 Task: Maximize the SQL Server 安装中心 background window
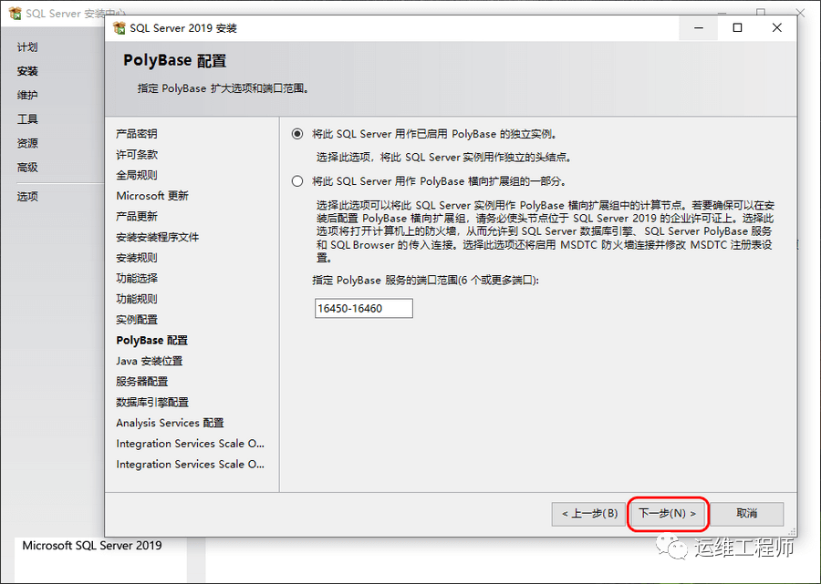click(x=762, y=11)
